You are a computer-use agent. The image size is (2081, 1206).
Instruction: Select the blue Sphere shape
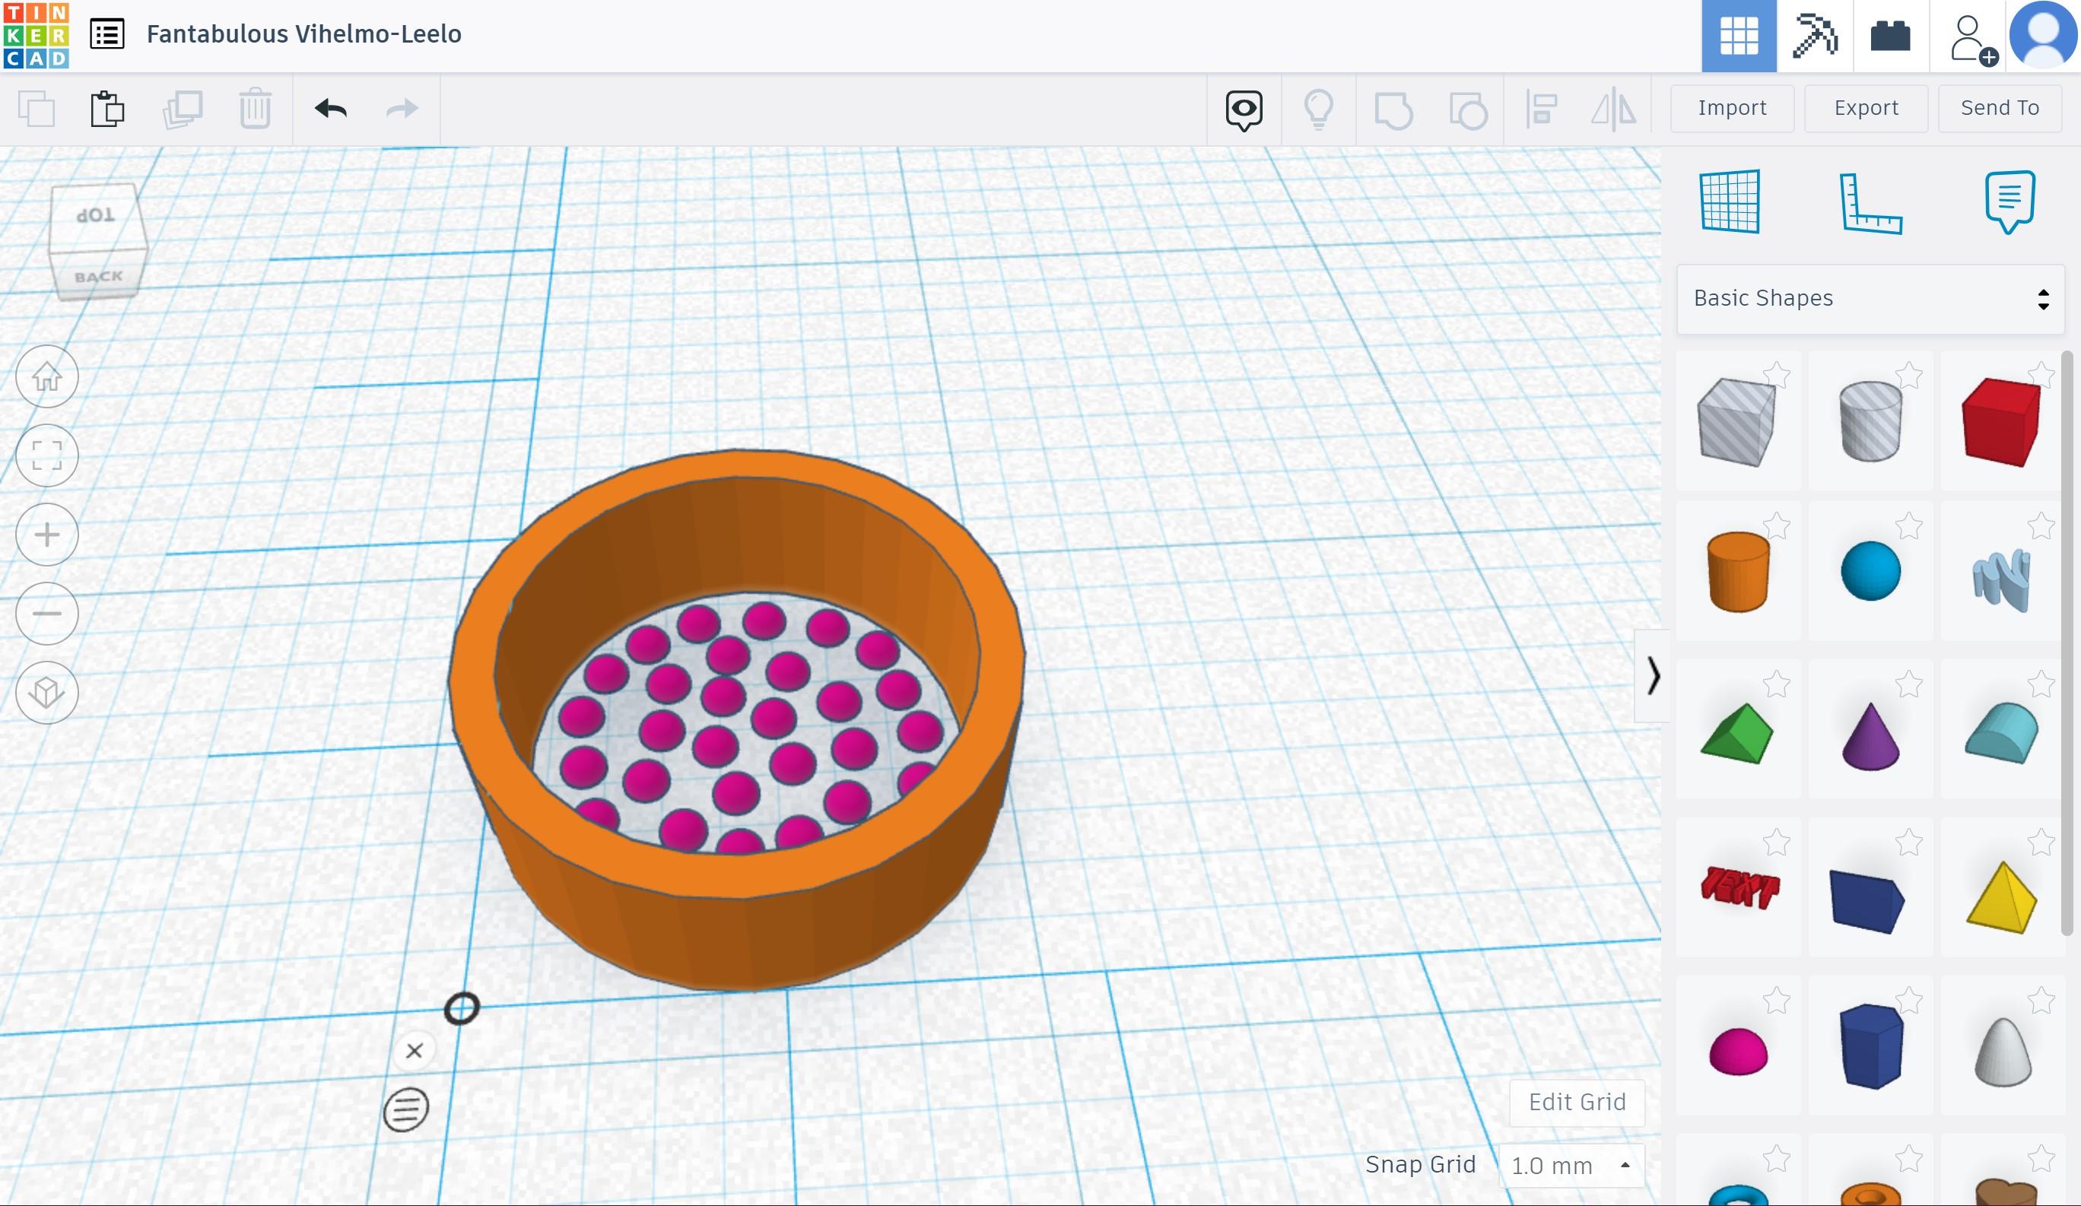click(1870, 571)
